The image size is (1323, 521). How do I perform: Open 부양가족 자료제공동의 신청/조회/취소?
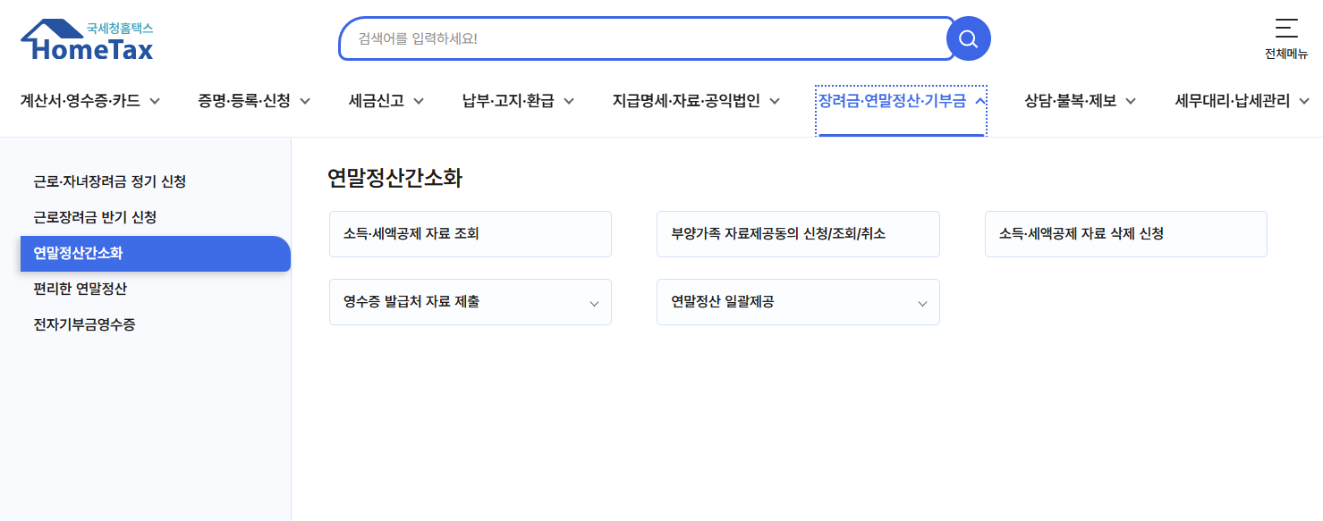click(797, 233)
